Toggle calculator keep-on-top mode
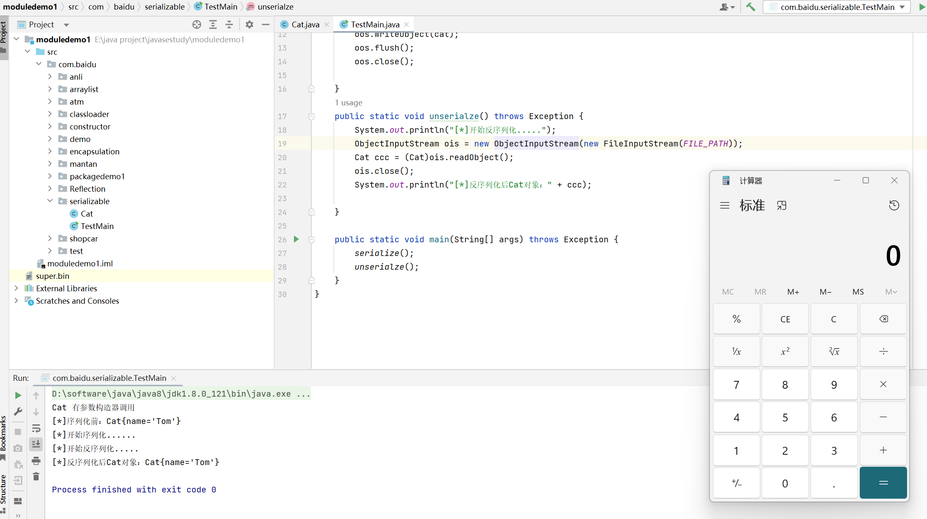The height and width of the screenshot is (519, 927). pyautogui.click(x=782, y=205)
